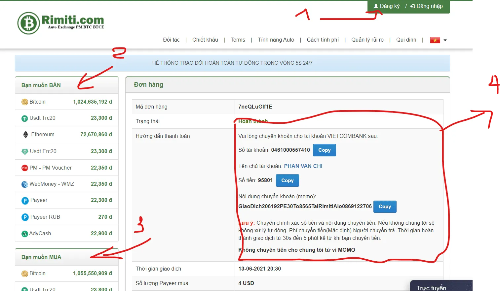Select PM - PM Voucher sell option
Image resolution: width=500 pixels, height=291 pixels.
click(67, 168)
